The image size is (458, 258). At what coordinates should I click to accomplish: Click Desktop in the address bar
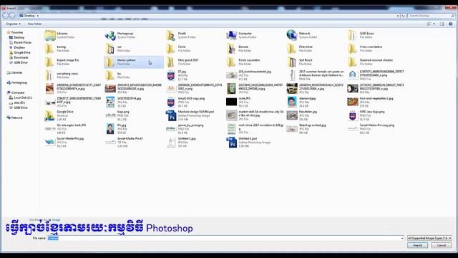29,16
